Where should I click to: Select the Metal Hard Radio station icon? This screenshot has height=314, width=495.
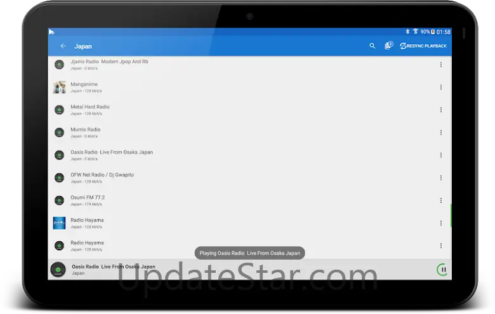click(x=60, y=110)
